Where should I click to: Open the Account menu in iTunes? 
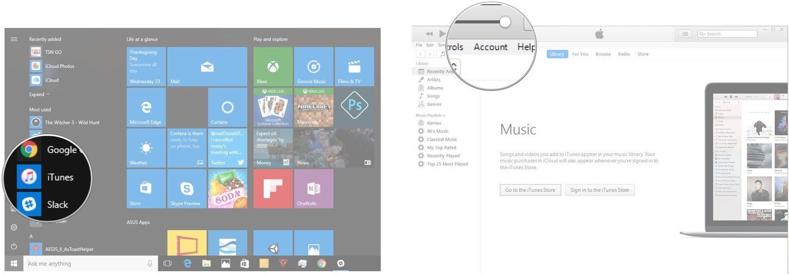490,47
